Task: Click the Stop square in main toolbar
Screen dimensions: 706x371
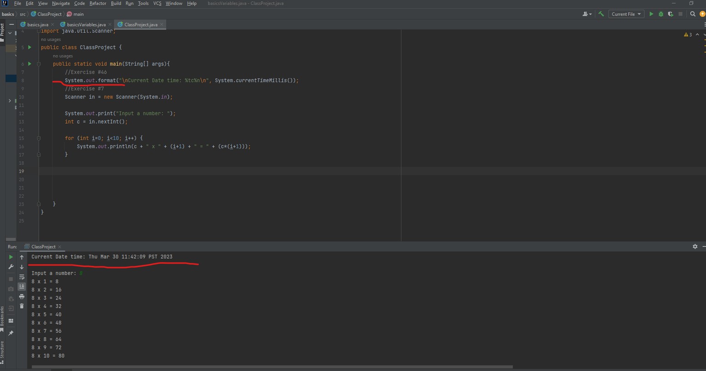Action: pos(681,14)
